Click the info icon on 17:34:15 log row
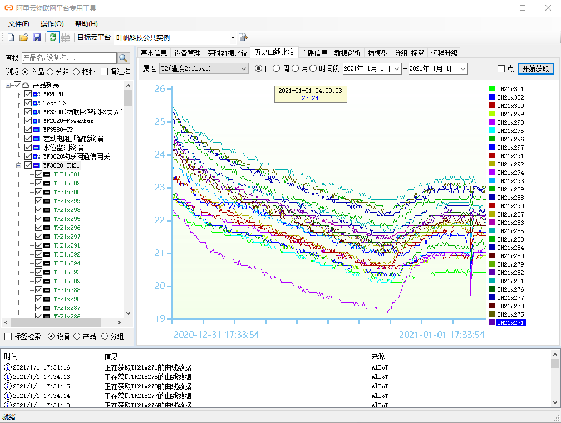The image size is (561, 423). pyautogui.click(x=8, y=386)
